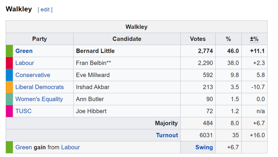Screen dimensions: 278x157
Task: Click the Walkley table caption
Action: (x=136, y=27)
